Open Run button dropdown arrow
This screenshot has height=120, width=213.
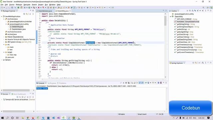(x=31, y=8)
